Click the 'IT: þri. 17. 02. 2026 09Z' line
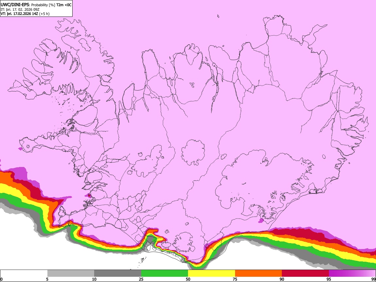Viewport: 376px width, 282px height. (x=20, y=9)
